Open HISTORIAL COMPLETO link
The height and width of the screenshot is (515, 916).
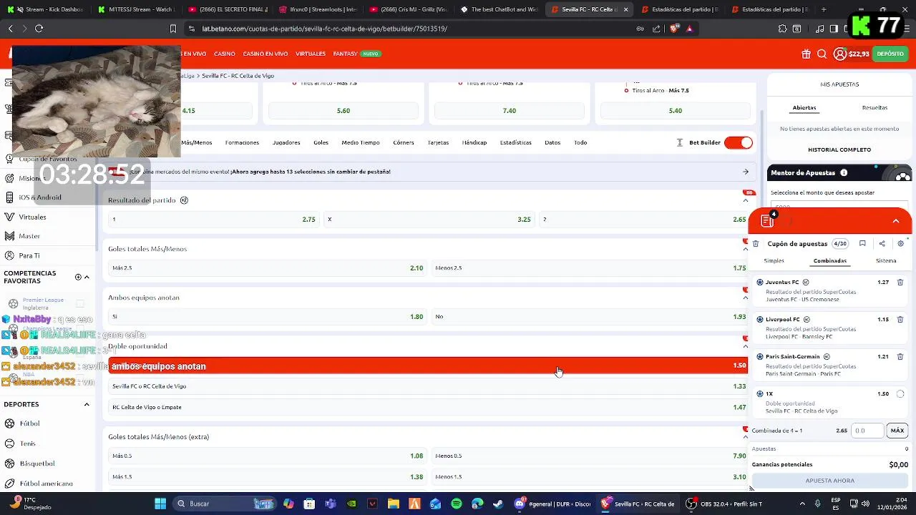tap(839, 150)
